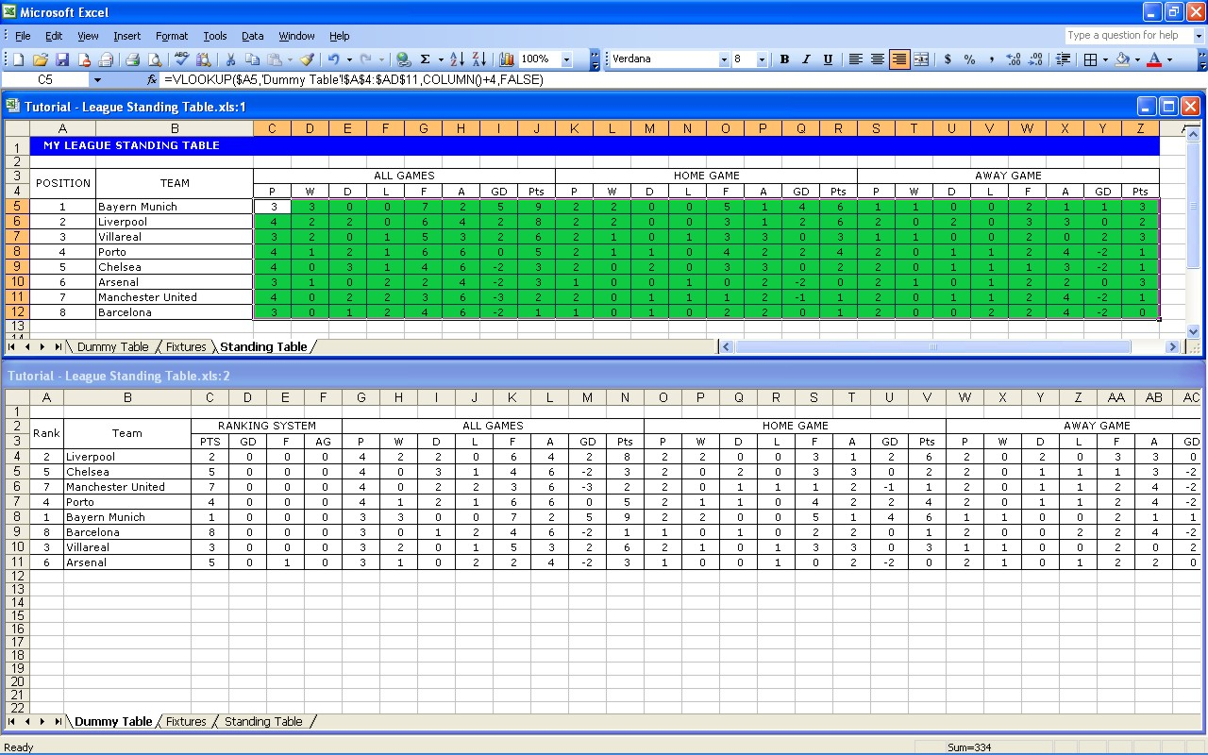Apply Currency Style with the dollar icon

[948, 59]
